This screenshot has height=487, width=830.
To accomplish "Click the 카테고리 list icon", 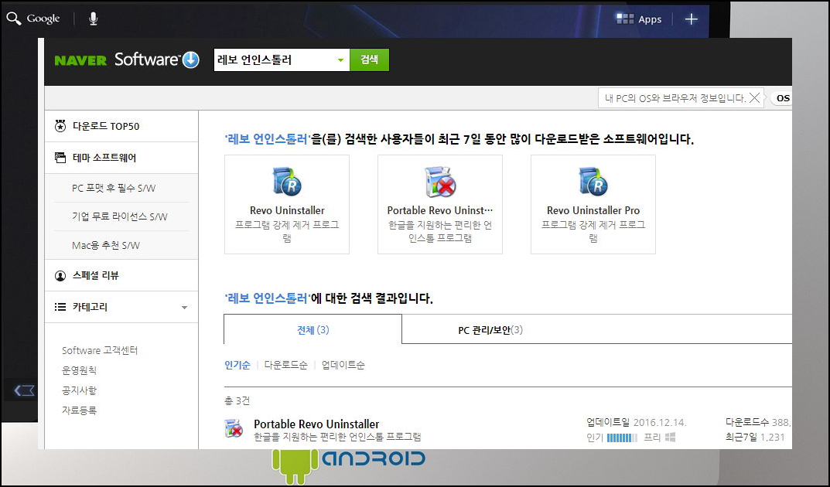I will [60, 307].
